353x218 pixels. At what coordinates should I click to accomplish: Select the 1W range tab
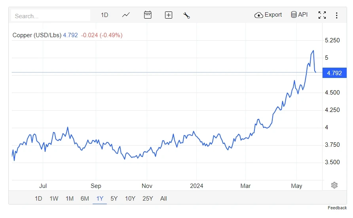coord(54,199)
